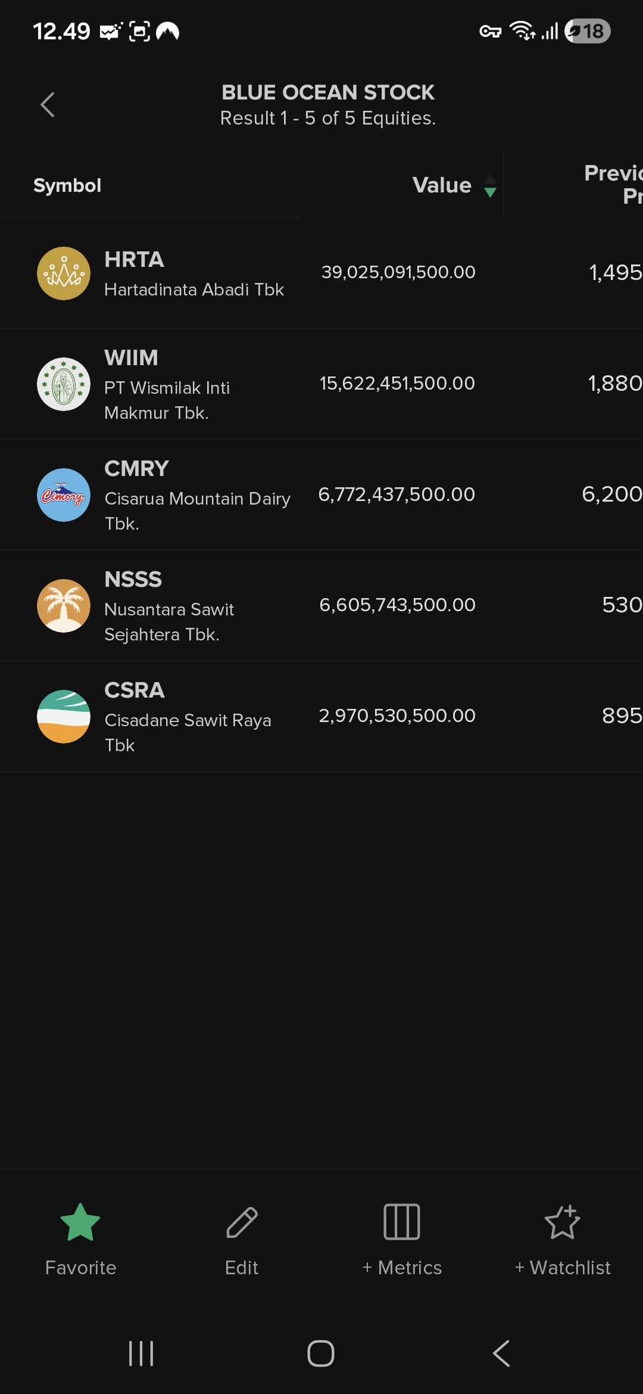Open Hartadinata Abadi Tbk stock
Screen dimensions: 643x1394
(x=194, y=290)
